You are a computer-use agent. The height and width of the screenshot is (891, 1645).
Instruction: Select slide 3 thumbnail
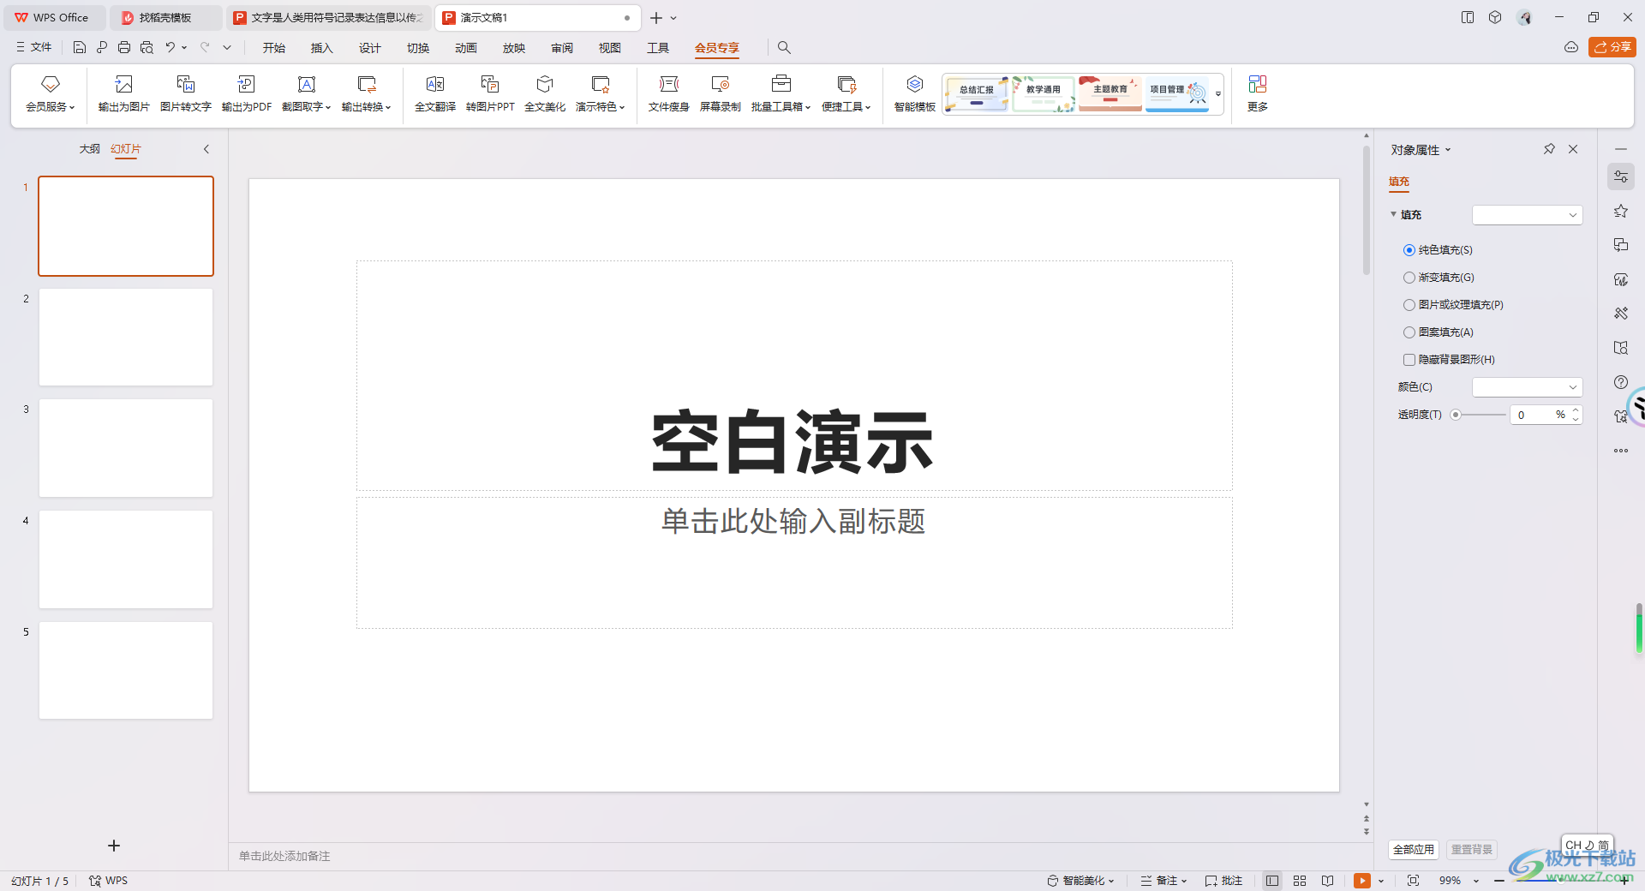(x=126, y=448)
